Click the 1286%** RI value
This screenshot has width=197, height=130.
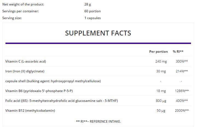coord(182,91)
